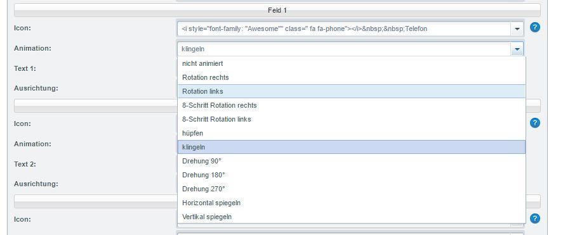Click the Icon input field with fa-phone code
Screen dimensions: 563x235
point(344,29)
